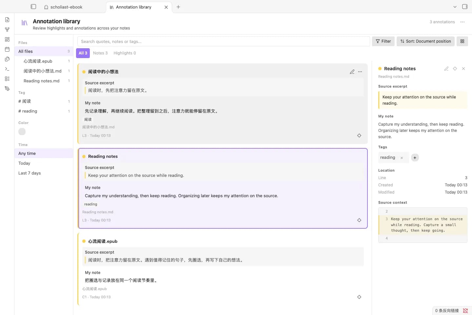This screenshot has height=315, width=472.
Task: Open the Sort: Document position dropdown
Action: (425, 41)
